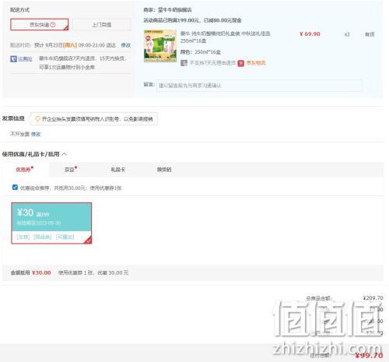The width and height of the screenshot is (389, 362).
Task: Click the red 京东物流 logistics icon
Action: pos(241,63)
